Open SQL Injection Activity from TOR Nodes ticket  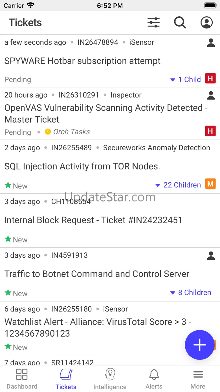82,166
